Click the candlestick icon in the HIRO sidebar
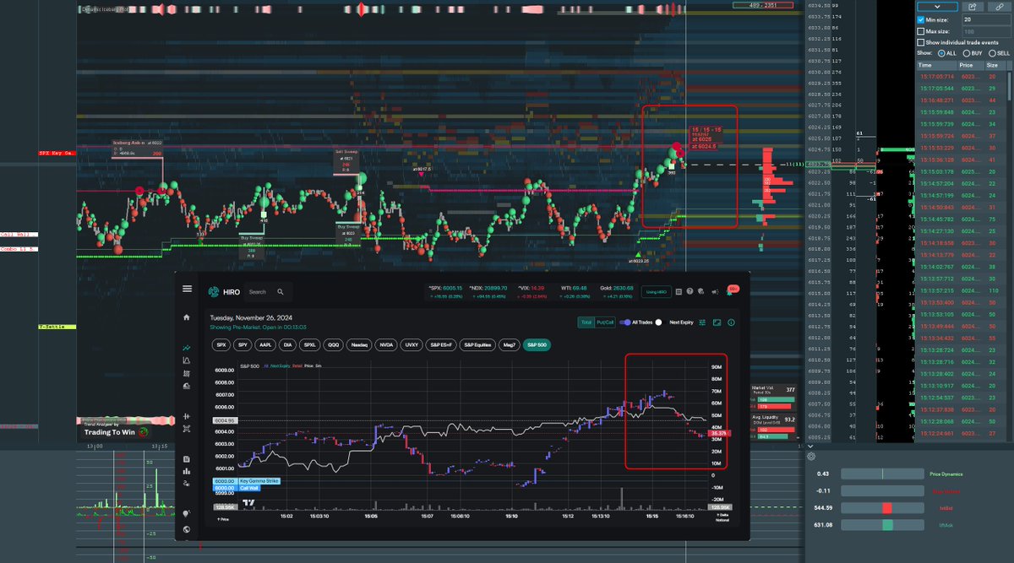This screenshot has width=1014, height=563. pos(187,417)
